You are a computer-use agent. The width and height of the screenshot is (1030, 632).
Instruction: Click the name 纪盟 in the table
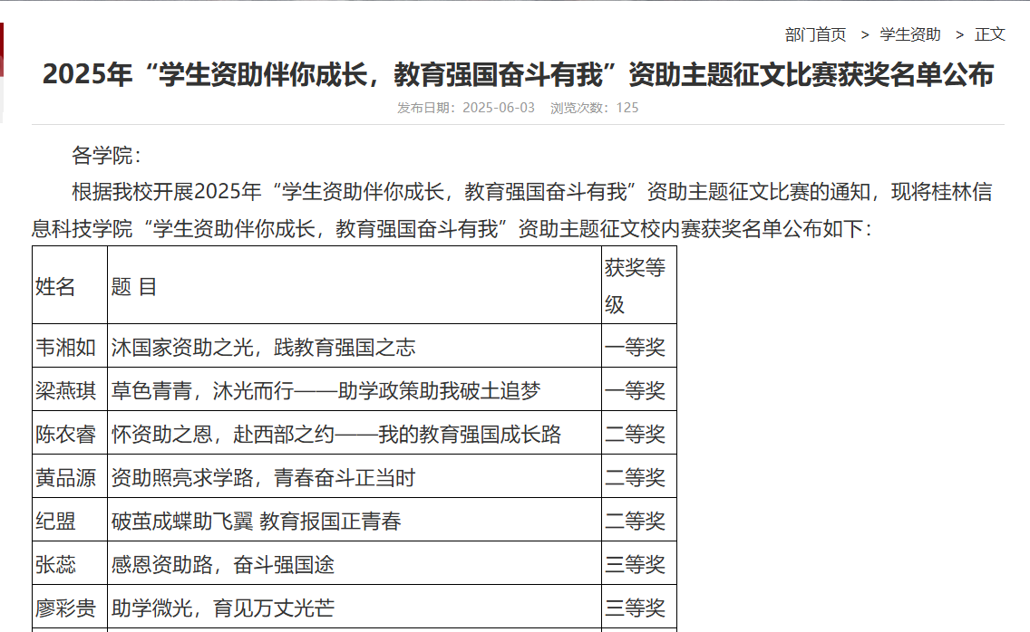[55, 522]
